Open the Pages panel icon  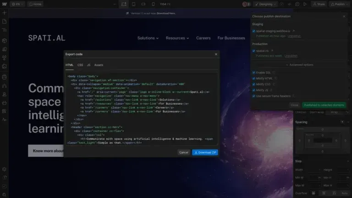coord(4,22)
